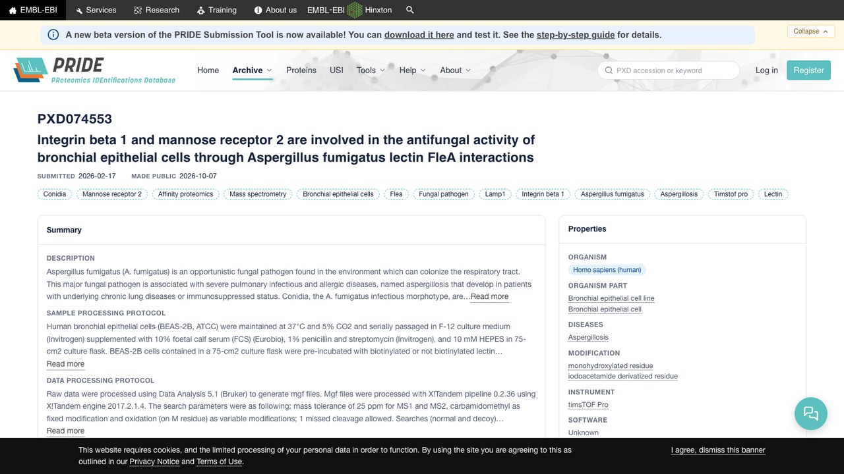Open the Privacy Notice link
844x474 pixels.
click(154, 461)
